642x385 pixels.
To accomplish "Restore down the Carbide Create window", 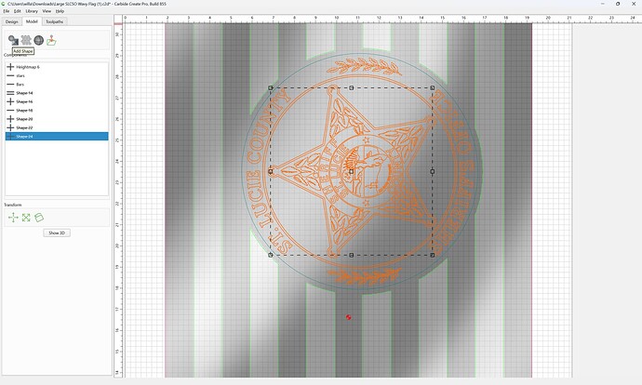I will click(x=618, y=4).
